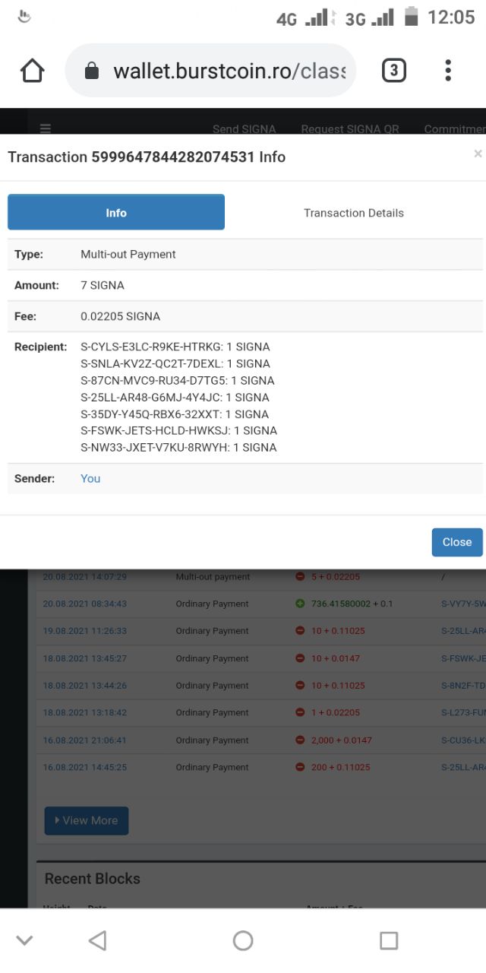Tap the Android recent apps square button
This screenshot has width=486, height=973.
point(389,940)
